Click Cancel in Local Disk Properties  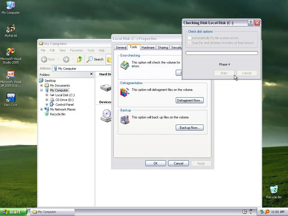click(x=178, y=163)
